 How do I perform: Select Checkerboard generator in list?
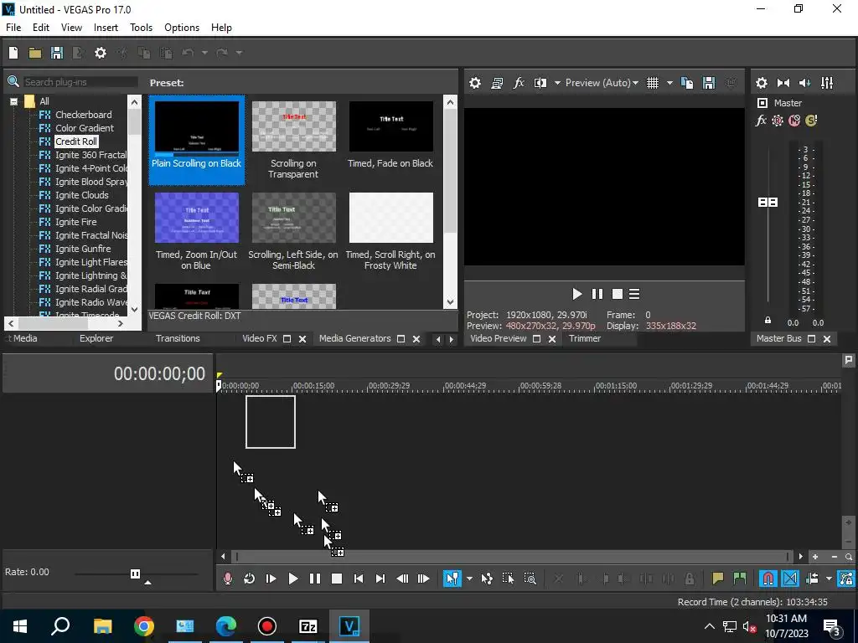point(83,115)
